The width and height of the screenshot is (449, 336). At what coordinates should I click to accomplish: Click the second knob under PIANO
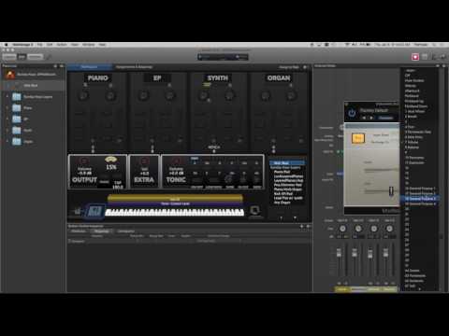(x=110, y=95)
